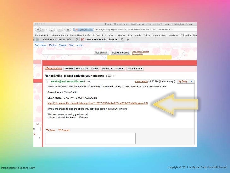Close the Check E-mail Second Life tab
The height and width of the screenshot is (173, 230).
[x=77, y=39]
